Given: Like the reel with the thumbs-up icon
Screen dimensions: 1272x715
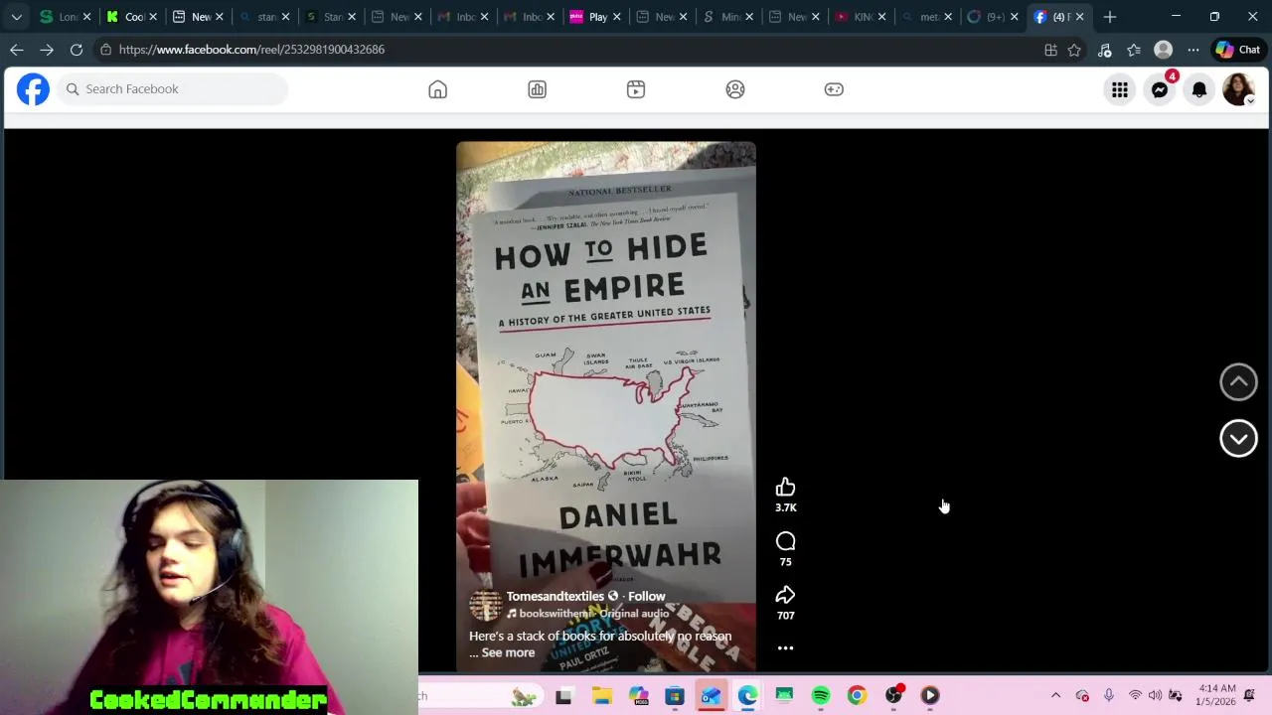Looking at the screenshot, I should (785, 487).
